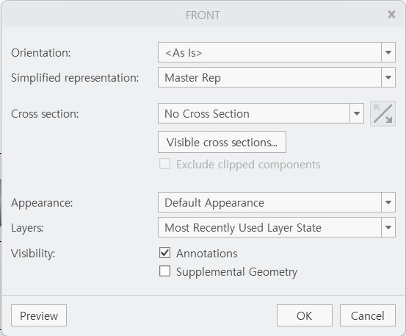Click the Cancel button

pos(368,315)
